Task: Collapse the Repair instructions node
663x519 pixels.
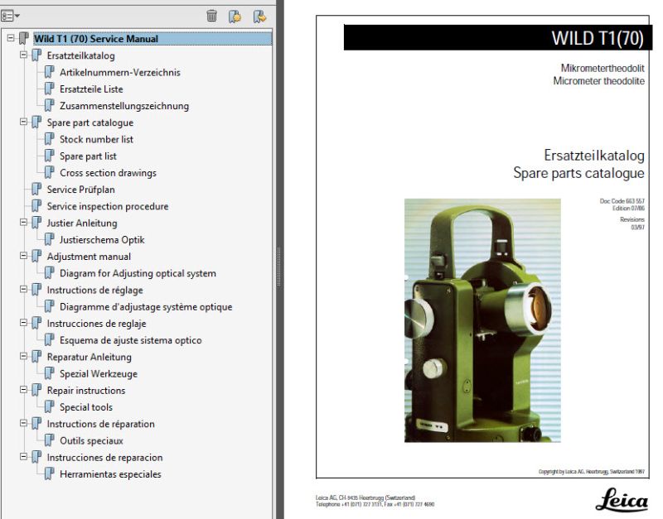Action: [24, 390]
